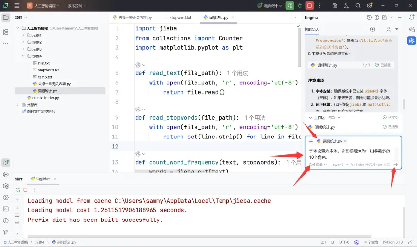Toggle soft-wrap in the run console
The image size is (417, 247).
click(x=17, y=215)
